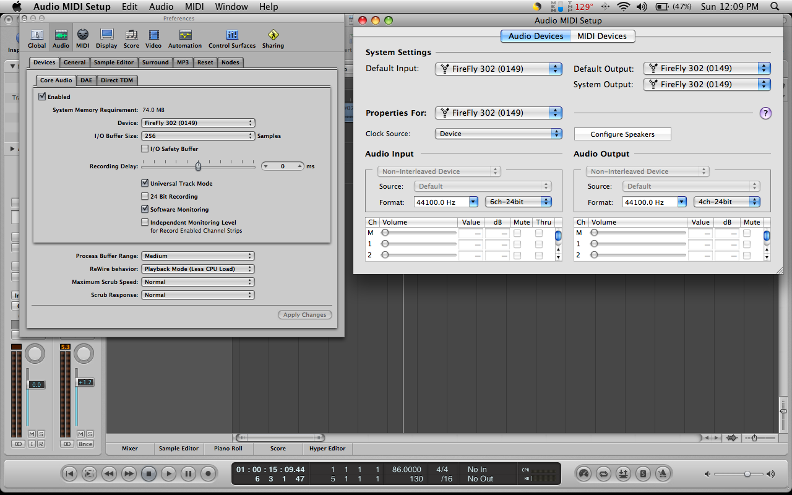Toggle the Solo transport button
Screen dimensions: 792x495
(643, 474)
